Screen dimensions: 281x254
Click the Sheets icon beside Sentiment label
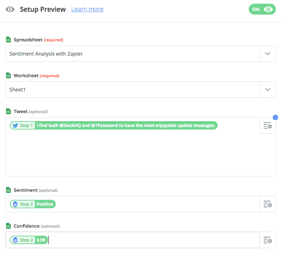pos(8,190)
